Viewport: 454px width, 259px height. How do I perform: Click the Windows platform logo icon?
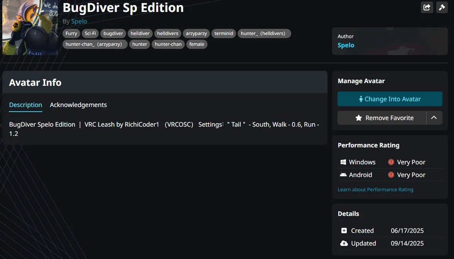pyautogui.click(x=343, y=162)
